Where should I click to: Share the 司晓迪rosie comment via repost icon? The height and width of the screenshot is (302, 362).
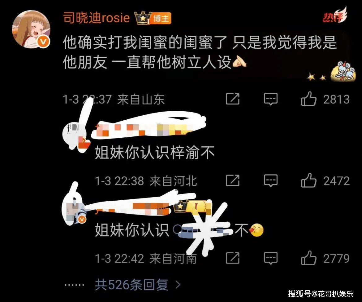pyautogui.click(x=232, y=99)
